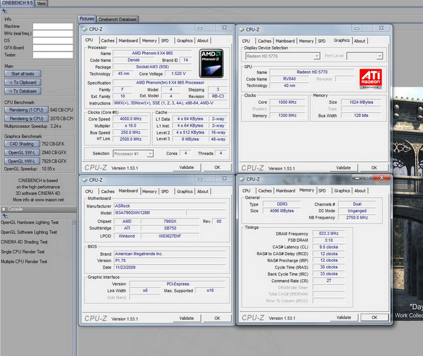Open About tab in the Graphics window

pyautogui.click(x=360, y=41)
